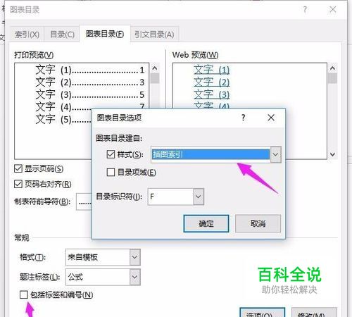Click the 目录标识符 field showing F
Screen dimensions: 352x317
pos(170,197)
